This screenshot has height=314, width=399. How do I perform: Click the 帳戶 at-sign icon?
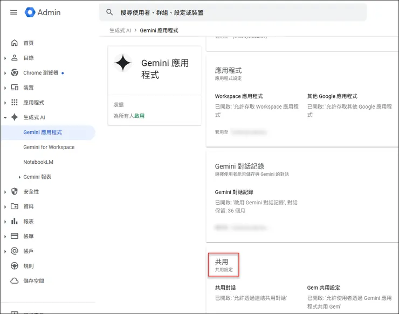pyautogui.click(x=15, y=251)
